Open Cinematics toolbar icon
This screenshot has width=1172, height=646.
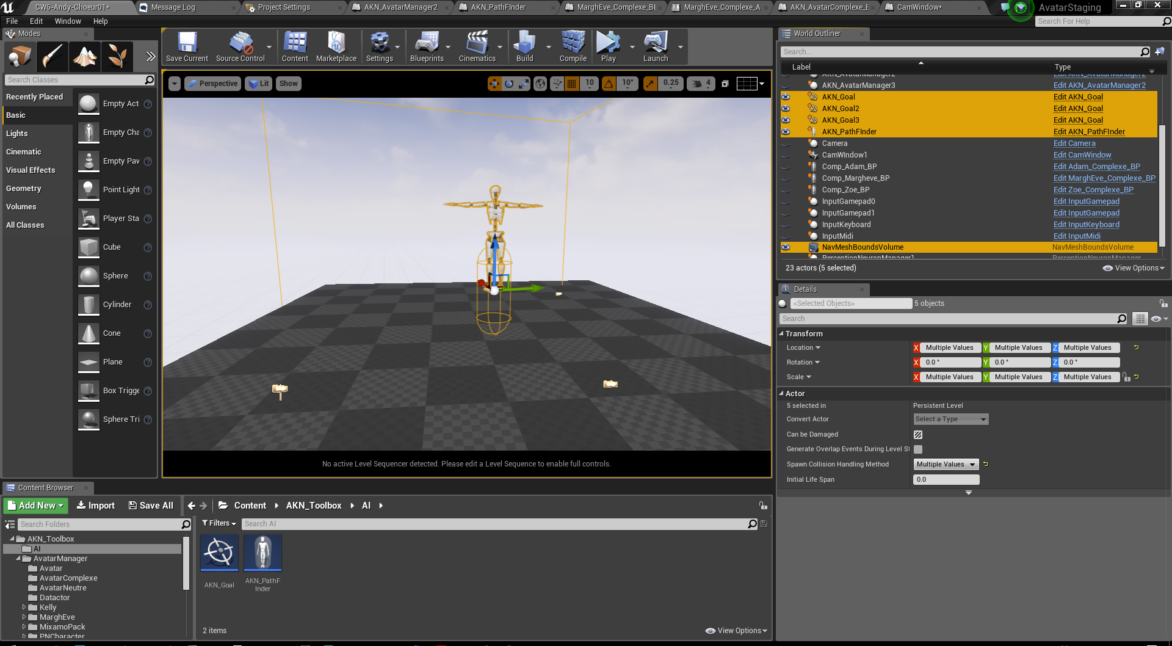click(477, 47)
